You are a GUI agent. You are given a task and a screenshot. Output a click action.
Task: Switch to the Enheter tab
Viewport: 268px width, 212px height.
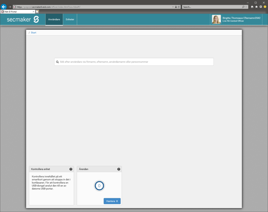[70, 20]
